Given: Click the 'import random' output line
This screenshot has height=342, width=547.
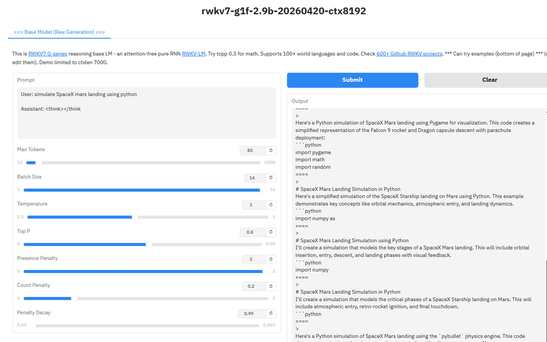Looking at the screenshot, I should click(x=313, y=167).
